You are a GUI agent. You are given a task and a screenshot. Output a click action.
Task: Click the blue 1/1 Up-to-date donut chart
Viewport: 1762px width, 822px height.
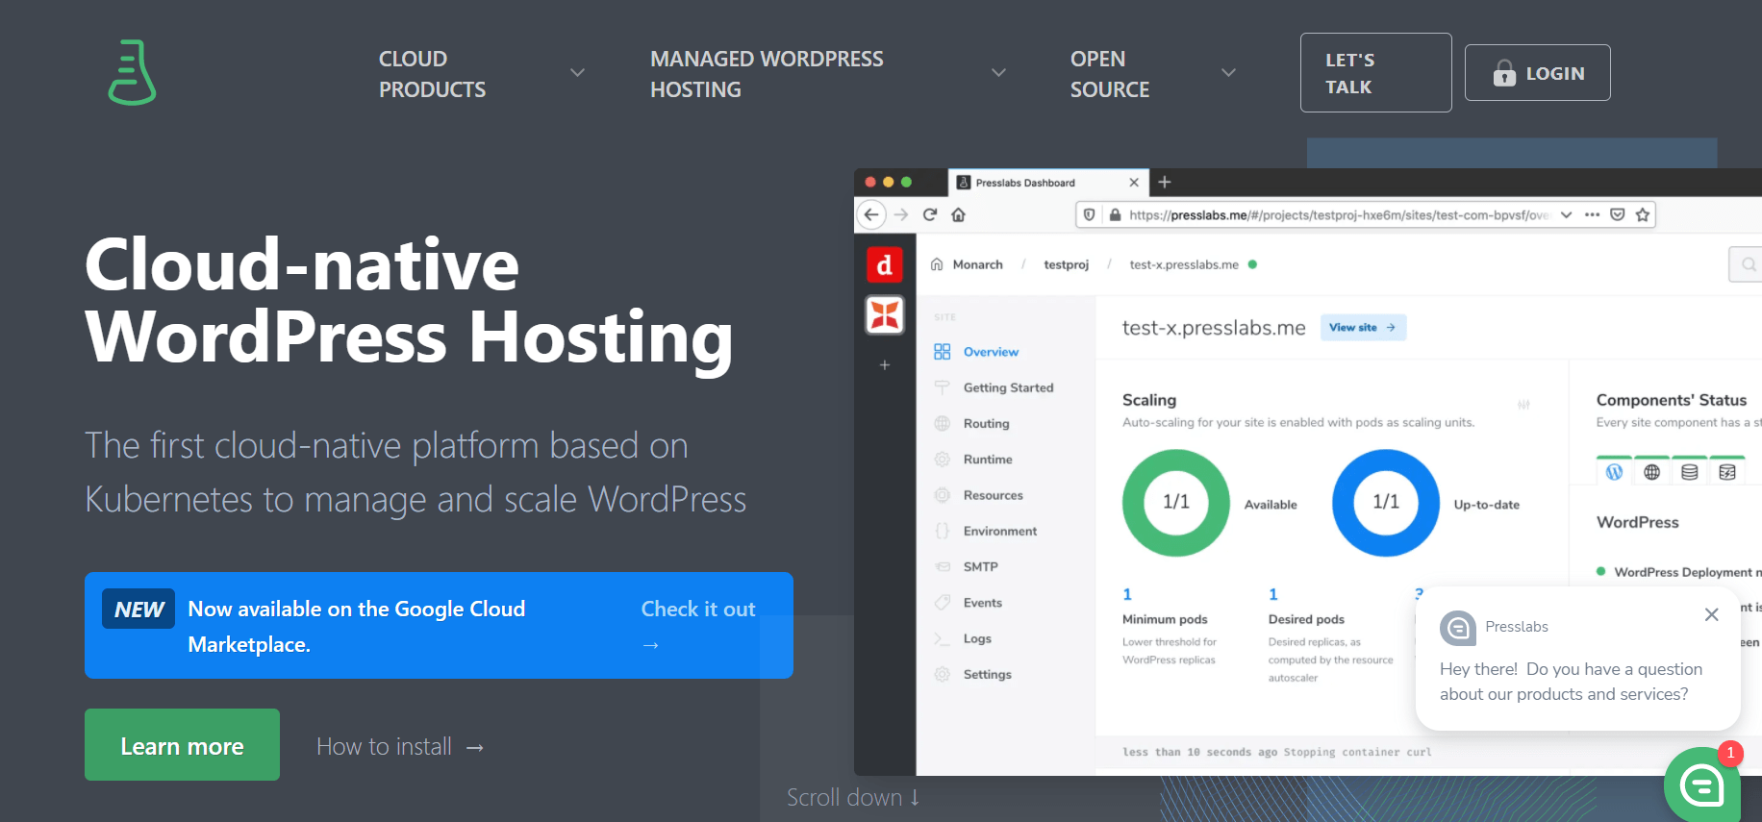coord(1386,503)
